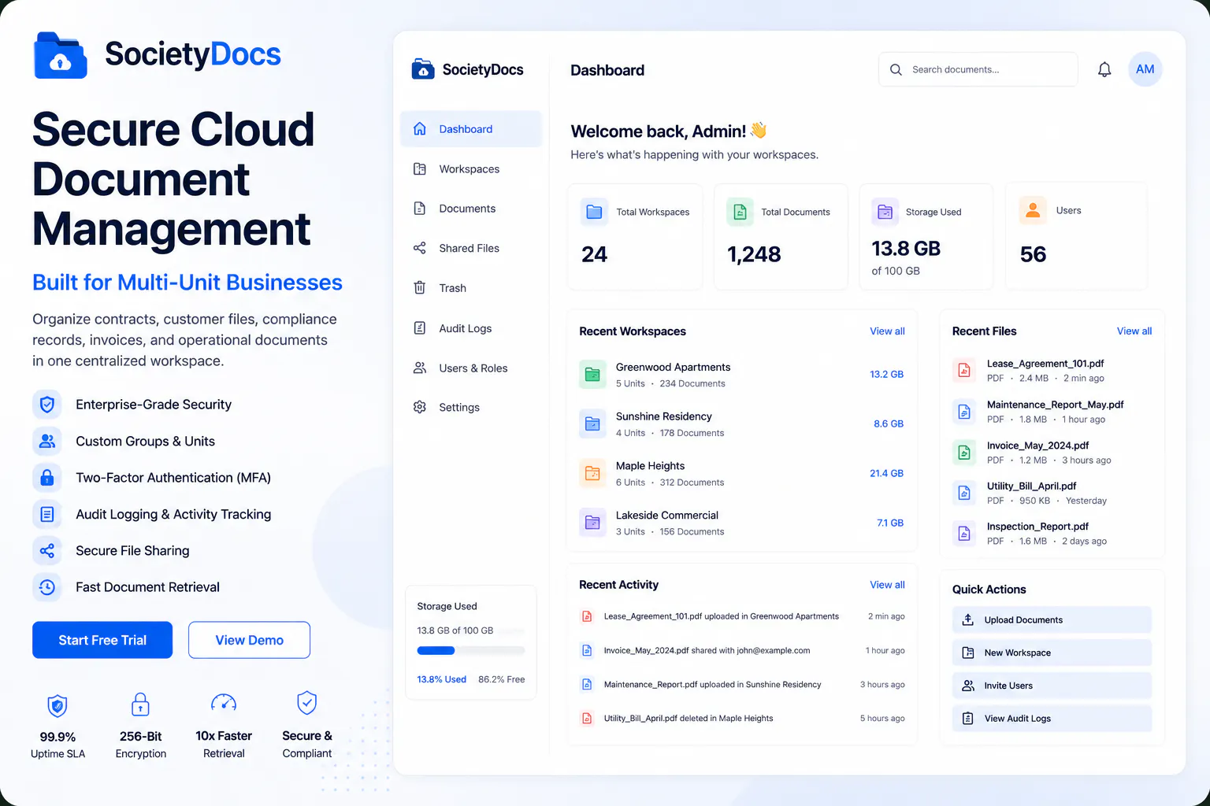This screenshot has height=806, width=1210.
Task: Click the Fast Document Retrieval clock icon
Action: (x=47, y=587)
